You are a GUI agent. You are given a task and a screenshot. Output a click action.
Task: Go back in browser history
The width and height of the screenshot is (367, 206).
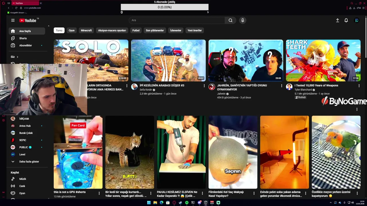tap(9, 8)
